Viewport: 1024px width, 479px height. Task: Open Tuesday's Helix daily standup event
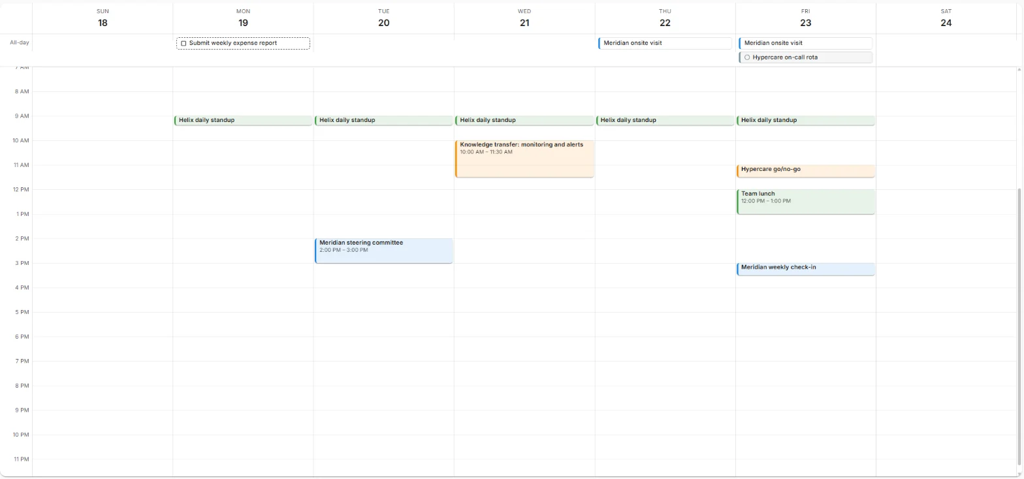point(383,120)
